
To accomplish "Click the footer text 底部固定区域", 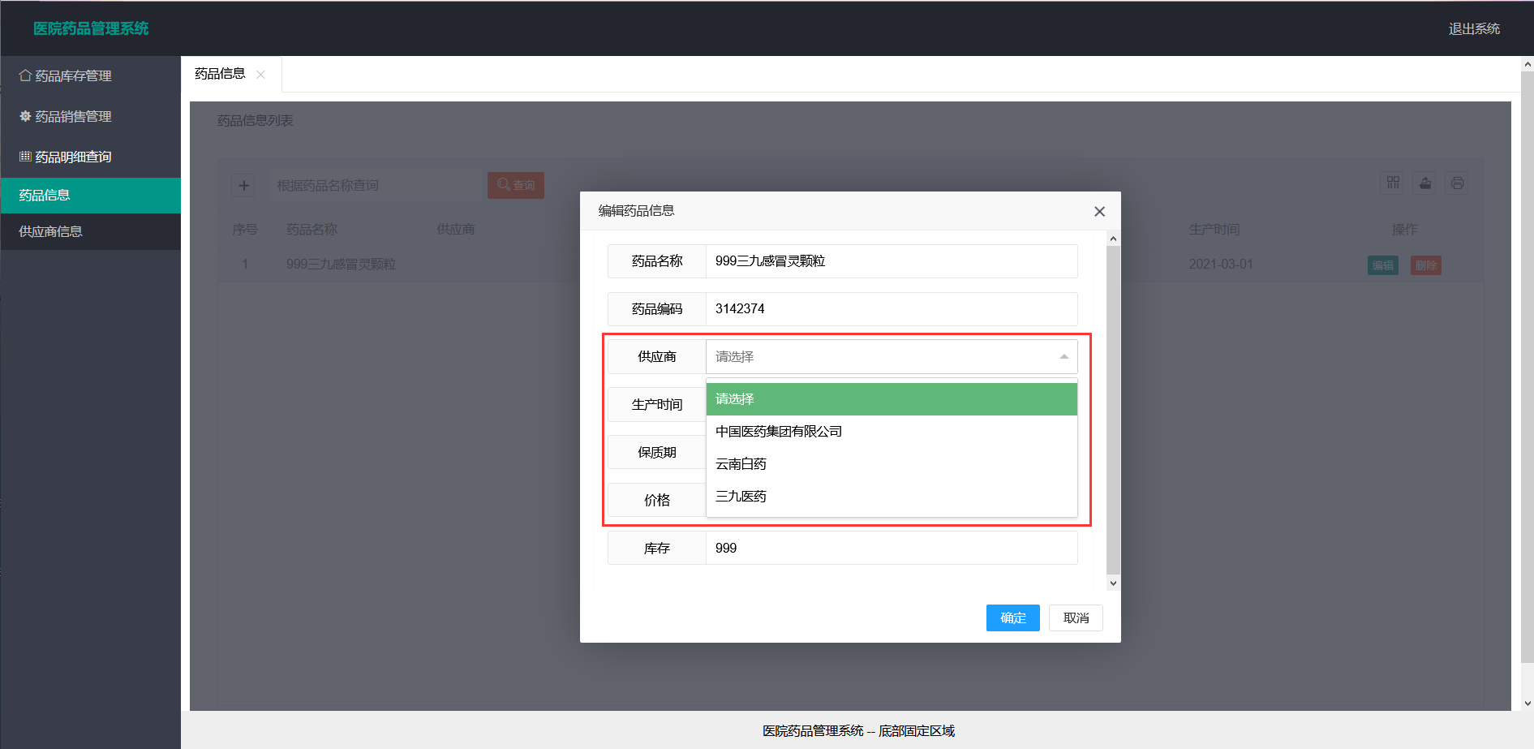I will (917, 731).
